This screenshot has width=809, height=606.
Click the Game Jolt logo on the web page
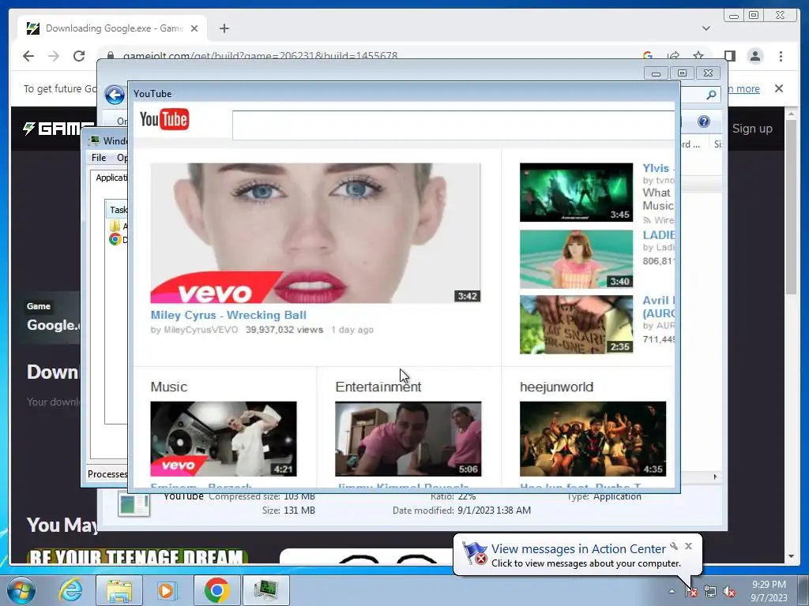58,129
